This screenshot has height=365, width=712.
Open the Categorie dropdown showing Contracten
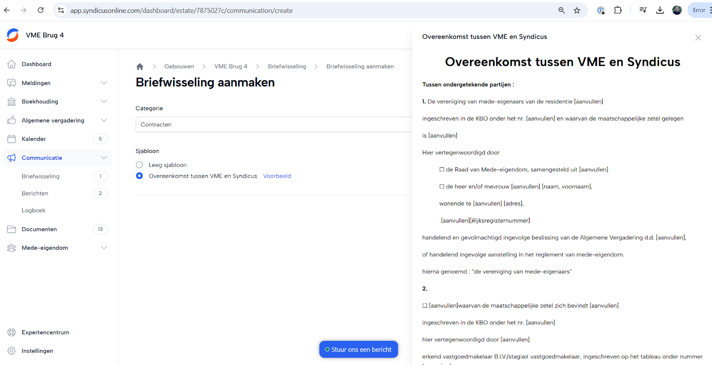pos(273,125)
